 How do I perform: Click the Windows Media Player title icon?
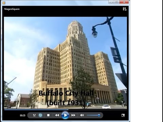coord(4,3)
